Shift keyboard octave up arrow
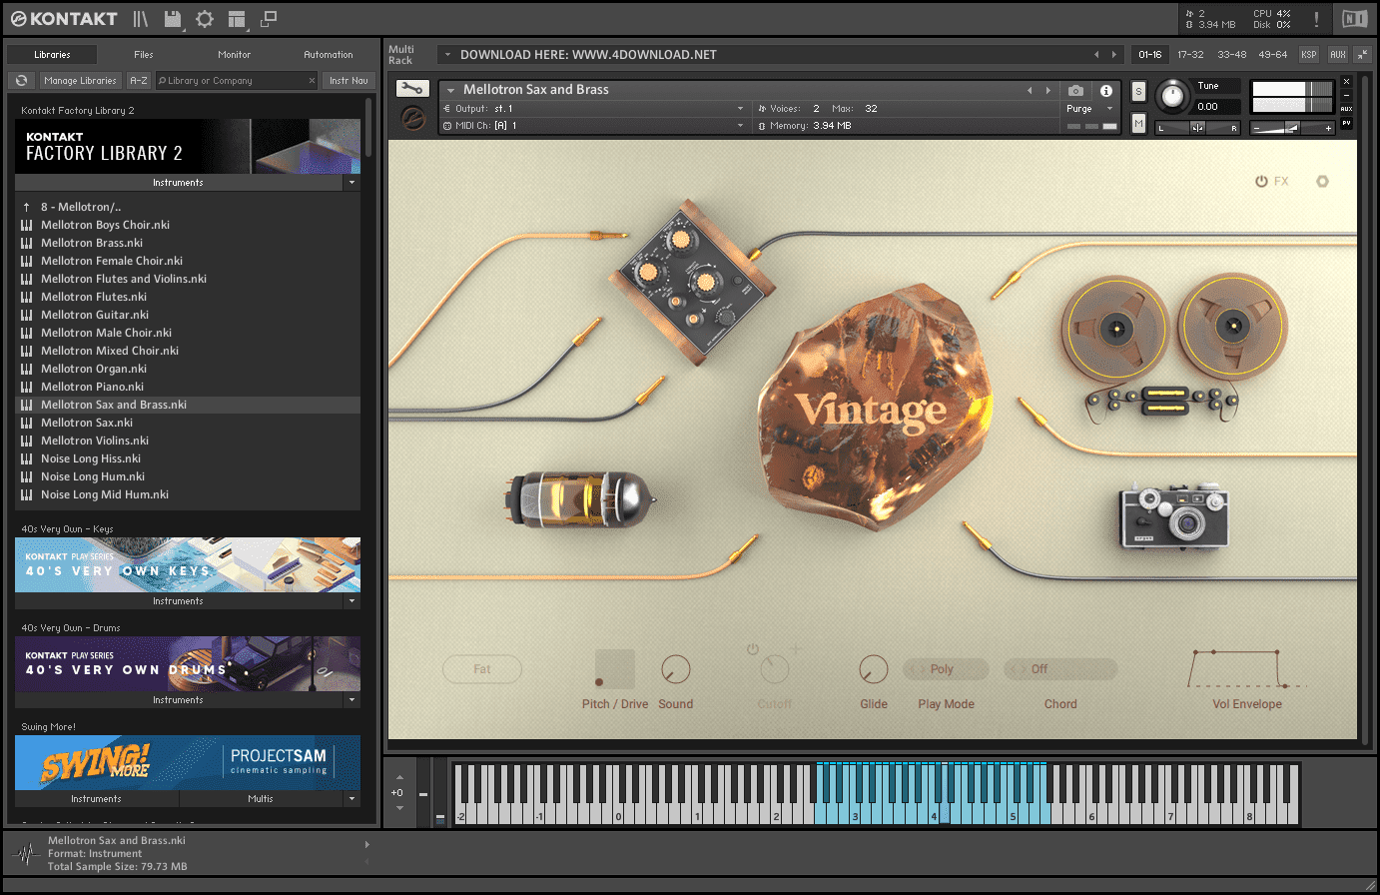1380x895 pixels. (x=399, y=777)
